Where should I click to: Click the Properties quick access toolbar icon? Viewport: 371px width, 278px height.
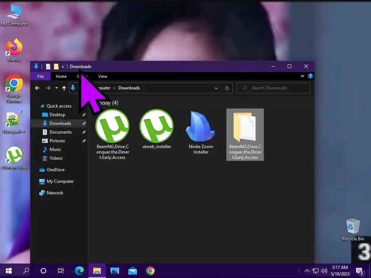(48, 67)
